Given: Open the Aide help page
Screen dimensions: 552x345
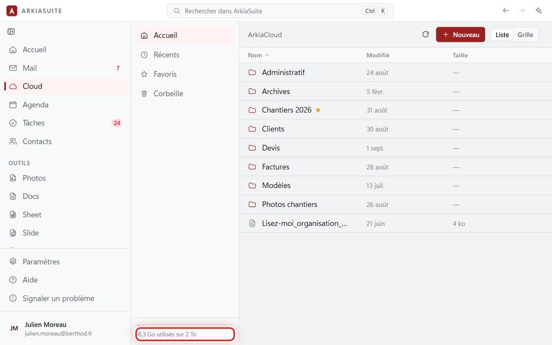Looking at the screenshot, I should [x=66, y=280].
